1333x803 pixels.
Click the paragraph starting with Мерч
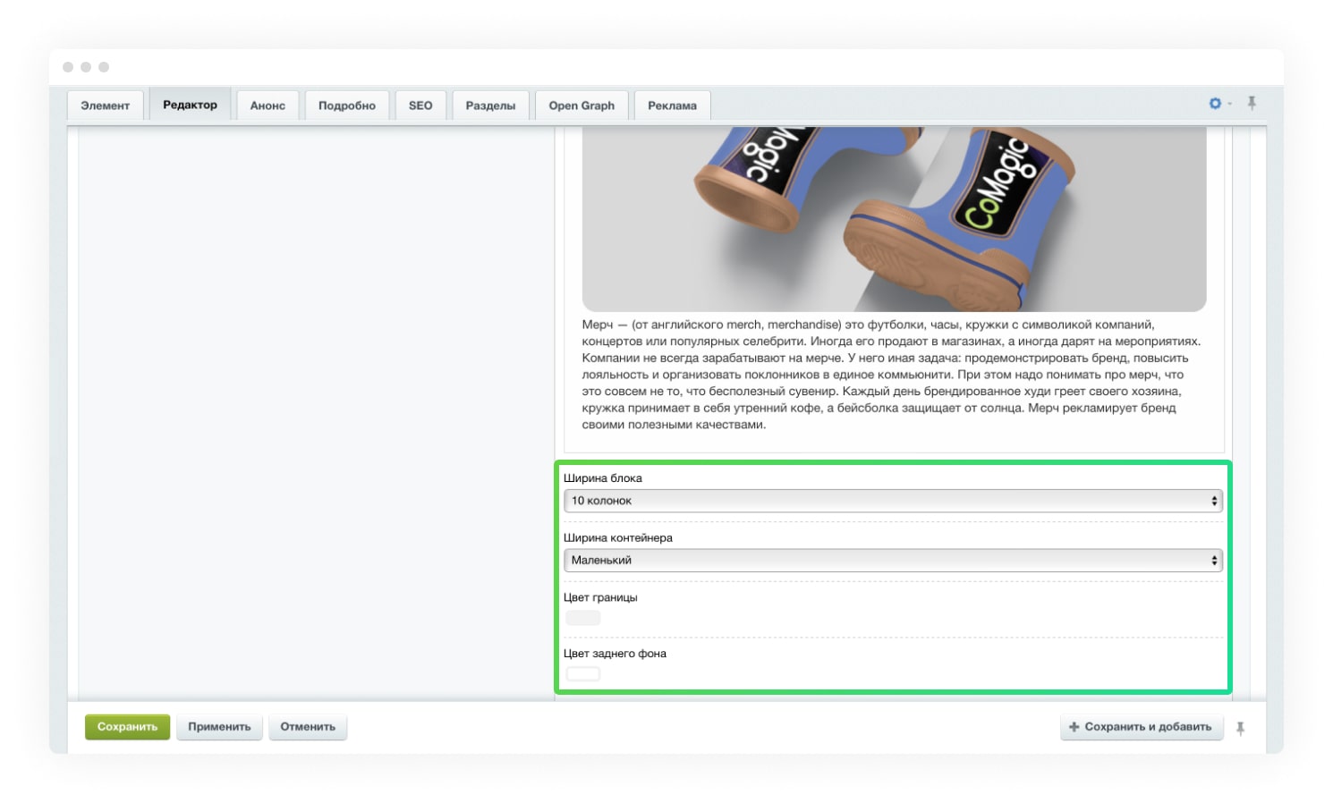[893, 375]
